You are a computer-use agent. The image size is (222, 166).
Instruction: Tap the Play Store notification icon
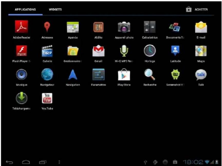click(175, 162)
